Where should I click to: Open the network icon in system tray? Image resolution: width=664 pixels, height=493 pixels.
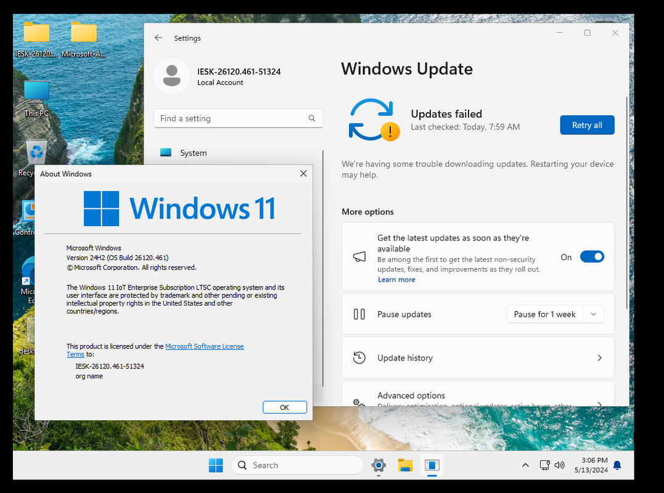545,465
